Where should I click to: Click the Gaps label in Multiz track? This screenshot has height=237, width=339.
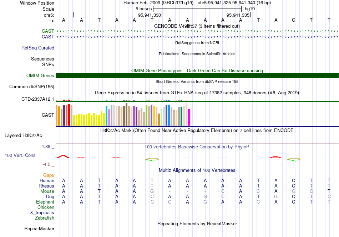coord(49,175)
